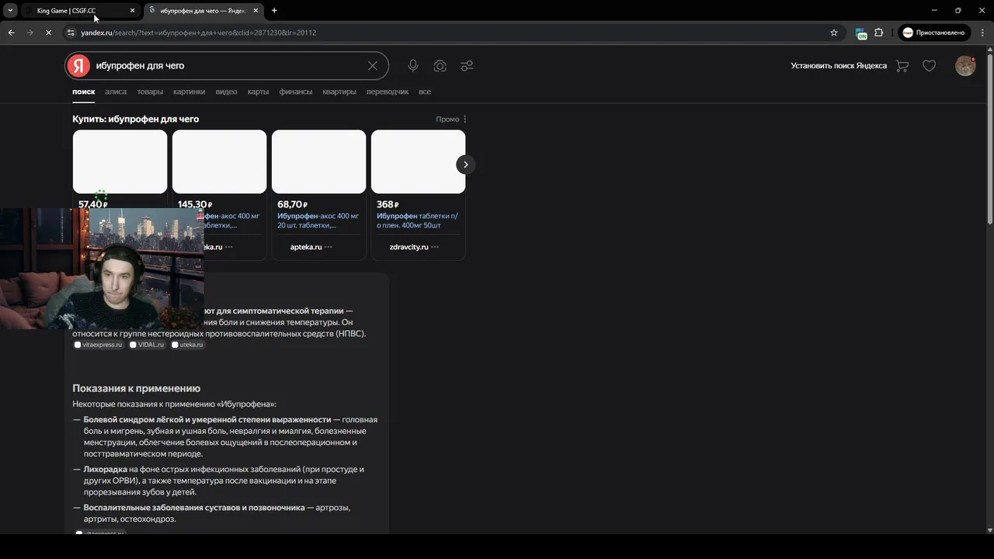994x559 pixels.
Task: Open the все services tab
Action: coord(425,92)
